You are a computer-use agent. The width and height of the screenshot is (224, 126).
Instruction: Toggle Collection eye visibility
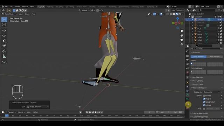(x=218, y=17)
